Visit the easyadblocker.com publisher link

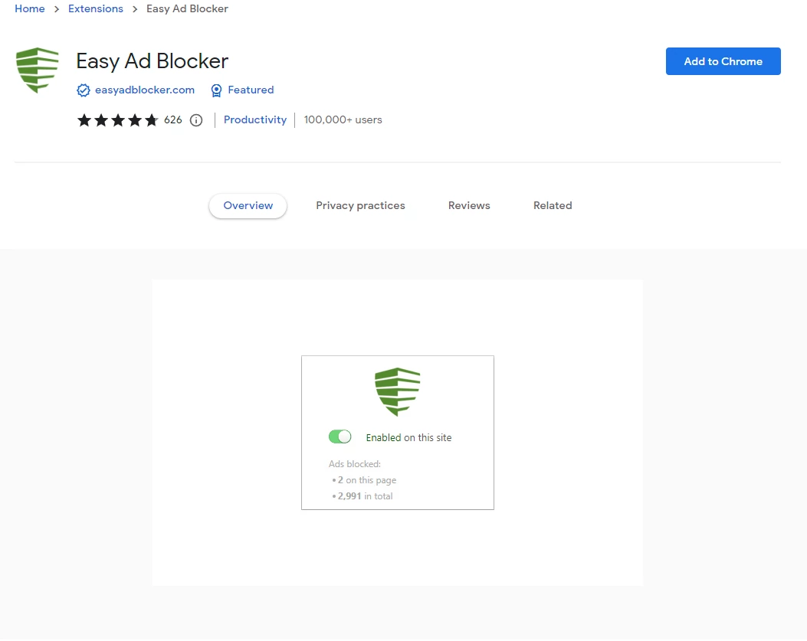(x=145, y=90)
